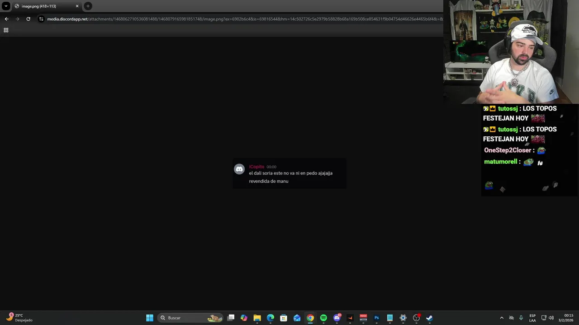Viewport: 579px width, 325px height.
Task: Open site information icon beside the URL
Action: (x=41, y=19)
